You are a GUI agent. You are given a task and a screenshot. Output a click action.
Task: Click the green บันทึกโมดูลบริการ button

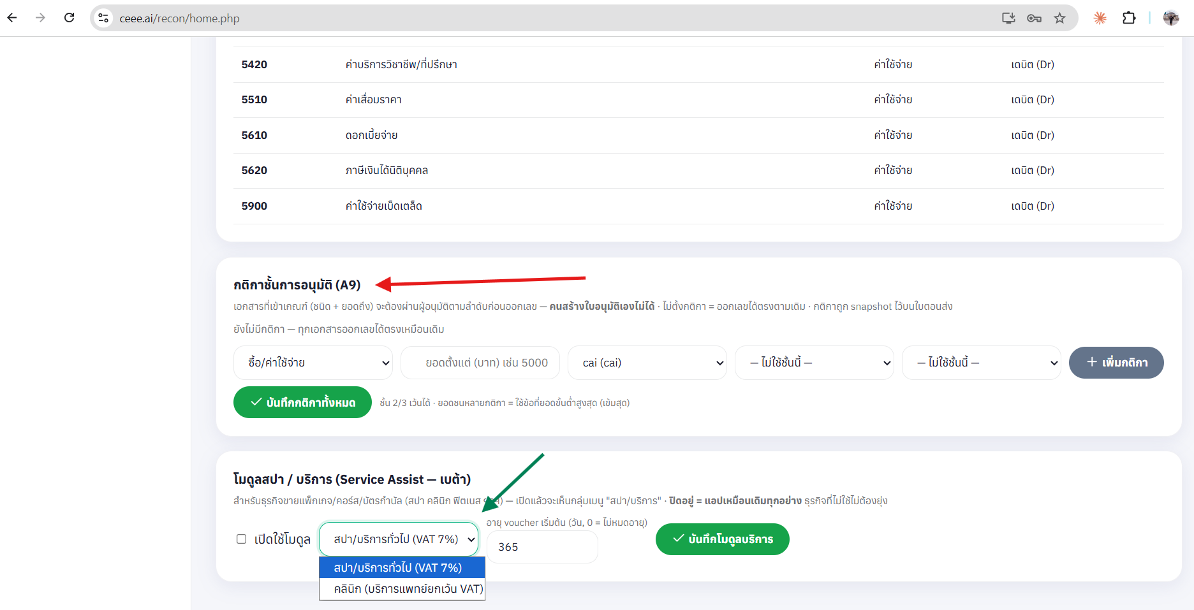click(x=723, y=539)
